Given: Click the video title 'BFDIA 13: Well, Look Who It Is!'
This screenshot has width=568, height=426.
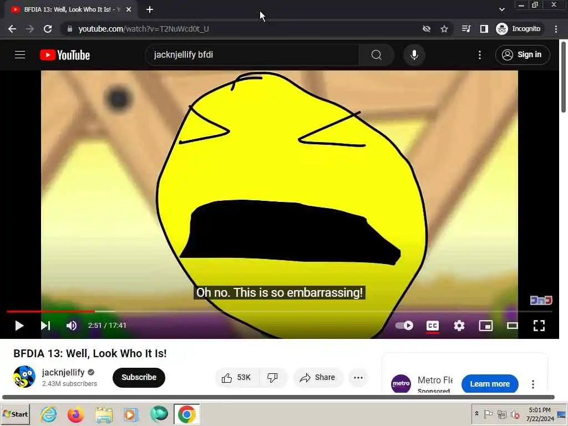Looking at the screenshot, I should (x=90, y=353).
